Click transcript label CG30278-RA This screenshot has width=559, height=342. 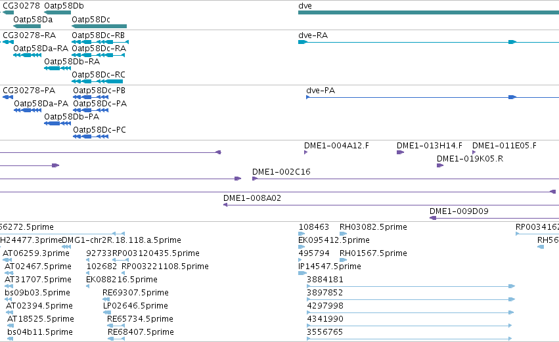30,35
